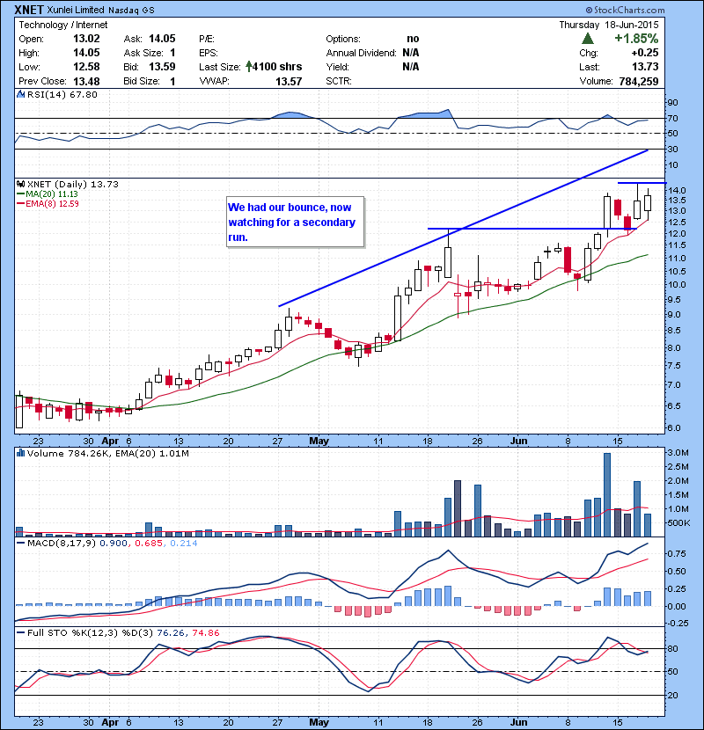Click the RSI indicator icon

[x=21, y=94]
